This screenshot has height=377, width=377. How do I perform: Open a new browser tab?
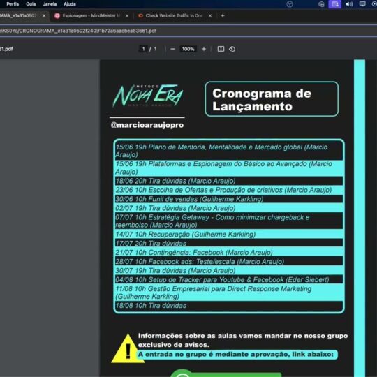click(x=223, y=16)
